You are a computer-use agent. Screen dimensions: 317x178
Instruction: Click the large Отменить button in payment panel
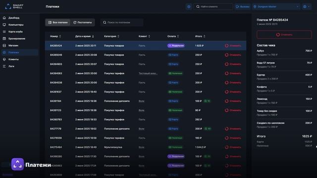click(x=284, y=35)
